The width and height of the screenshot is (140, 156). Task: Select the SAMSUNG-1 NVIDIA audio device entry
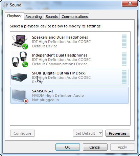pyautogui.click(x=69, y=95)
